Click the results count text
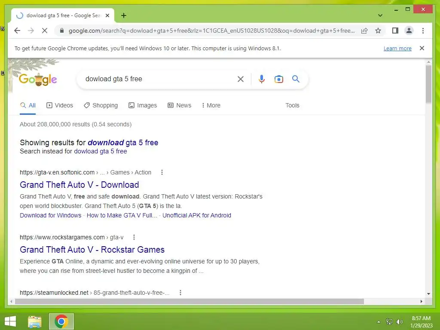 click(76, 124)
